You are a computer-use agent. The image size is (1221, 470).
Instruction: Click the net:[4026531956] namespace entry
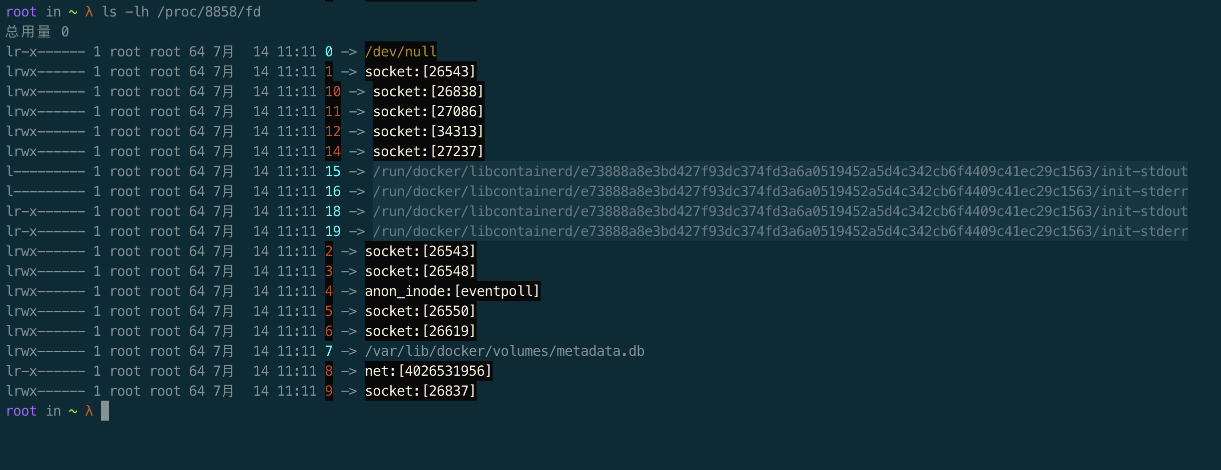pos(428,371)
